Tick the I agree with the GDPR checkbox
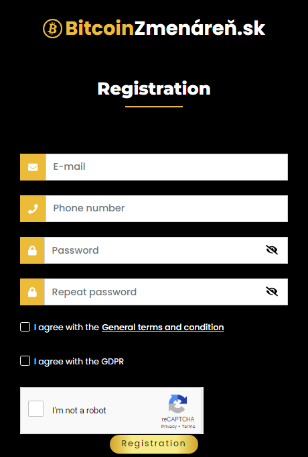Viewport: 308px width, 457px height. [25, 361]
